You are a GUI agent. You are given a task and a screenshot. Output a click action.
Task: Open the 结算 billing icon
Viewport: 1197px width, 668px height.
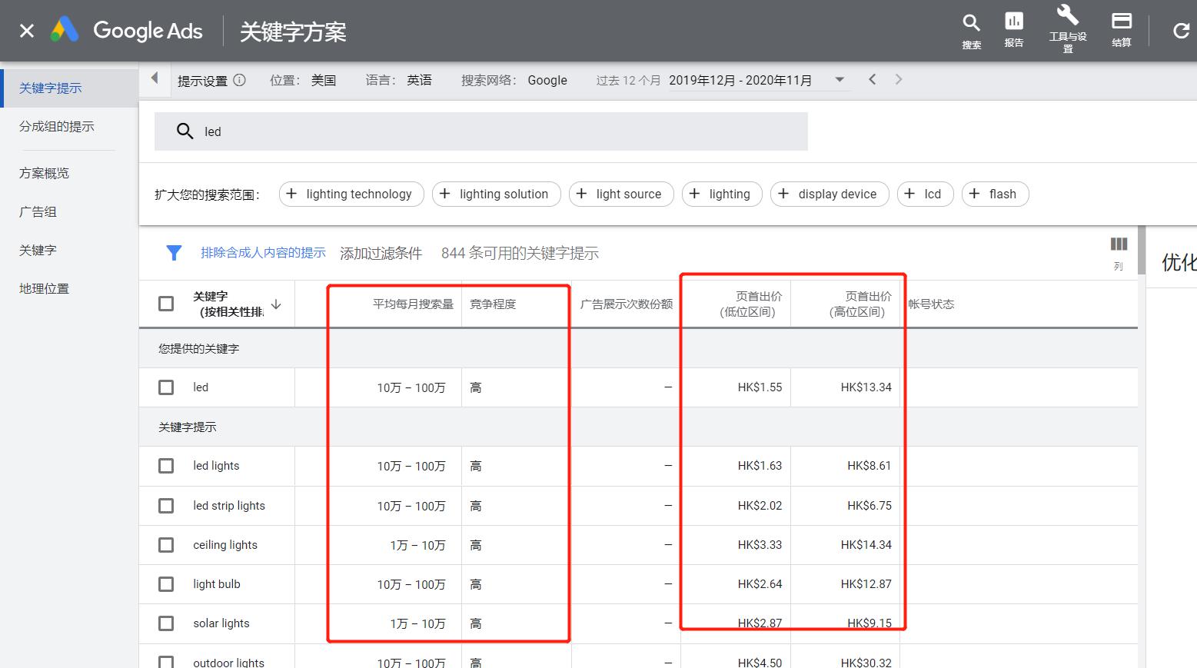pyautogui.click(x=1122, y=25)
